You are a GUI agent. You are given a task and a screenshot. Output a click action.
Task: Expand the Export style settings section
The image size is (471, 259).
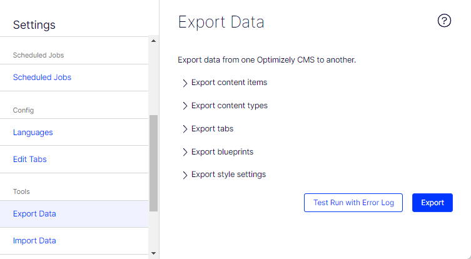click(228, 175)
